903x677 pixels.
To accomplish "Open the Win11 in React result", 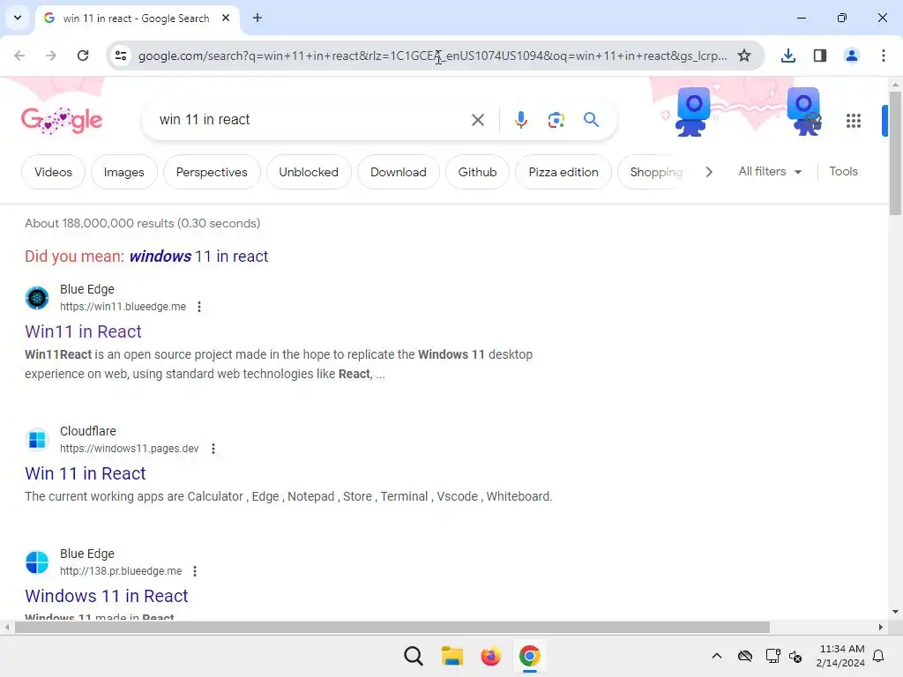I will 83,331.
